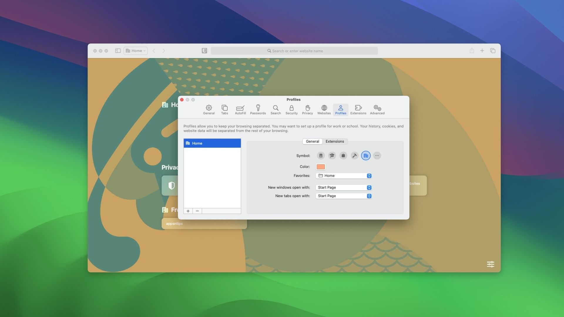The image size is (564, 317).
Task: Select the graduation cap profile symbol
Action: 332,156
